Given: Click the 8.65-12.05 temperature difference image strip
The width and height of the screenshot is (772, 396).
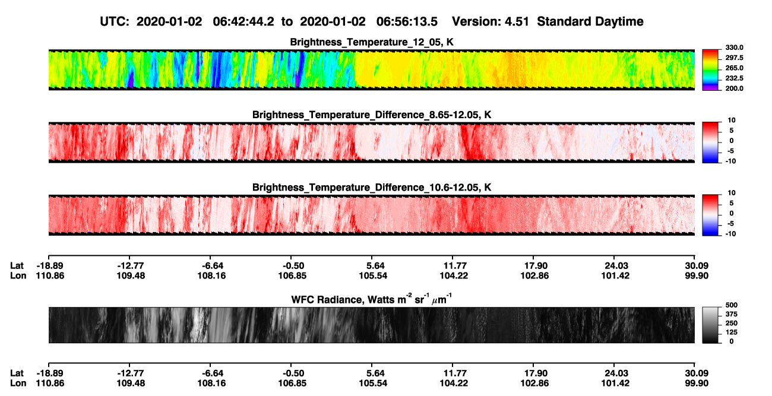Looking at the screenshot, I should click(x=372, y=142).
